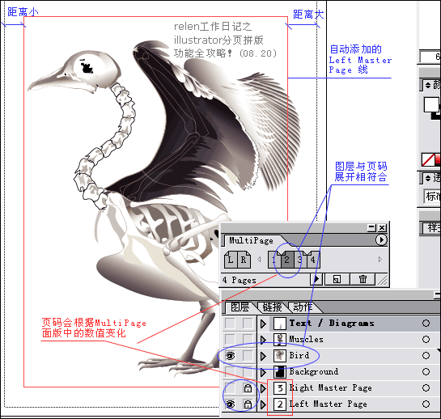This screenshot has width=441, height=419.
Task: Click the None red-slash swatch
Action: [x=428, y=159]
